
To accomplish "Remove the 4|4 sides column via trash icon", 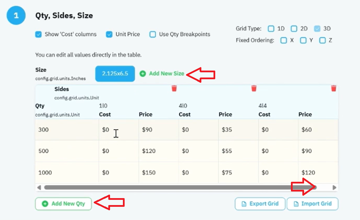I will [x=334, y=88].
